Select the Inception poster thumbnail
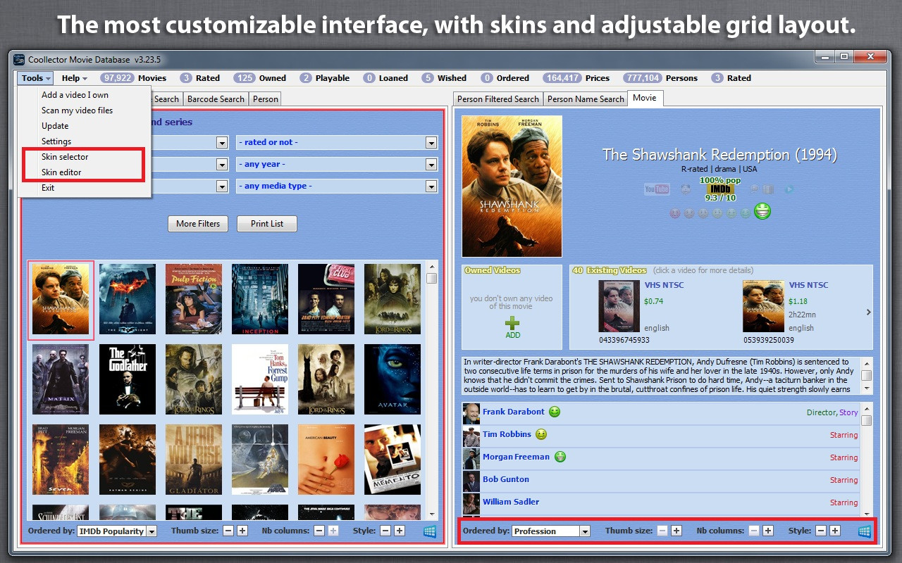Screen dimensions: 902x563 [260, 299]
